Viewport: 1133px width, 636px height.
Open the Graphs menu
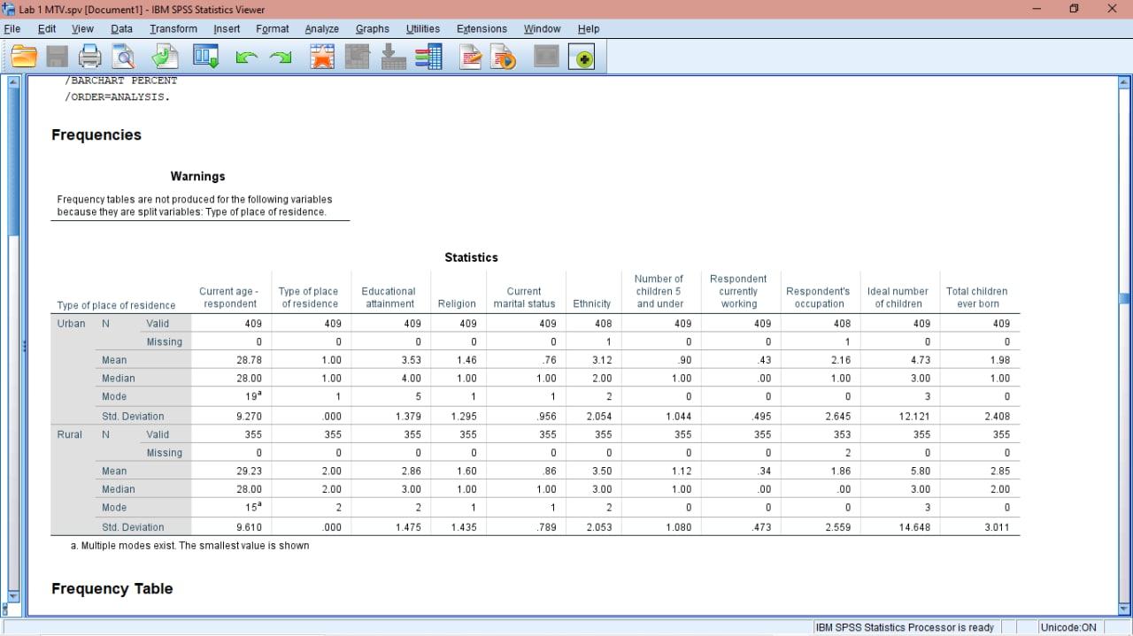[x=372, y=28]
